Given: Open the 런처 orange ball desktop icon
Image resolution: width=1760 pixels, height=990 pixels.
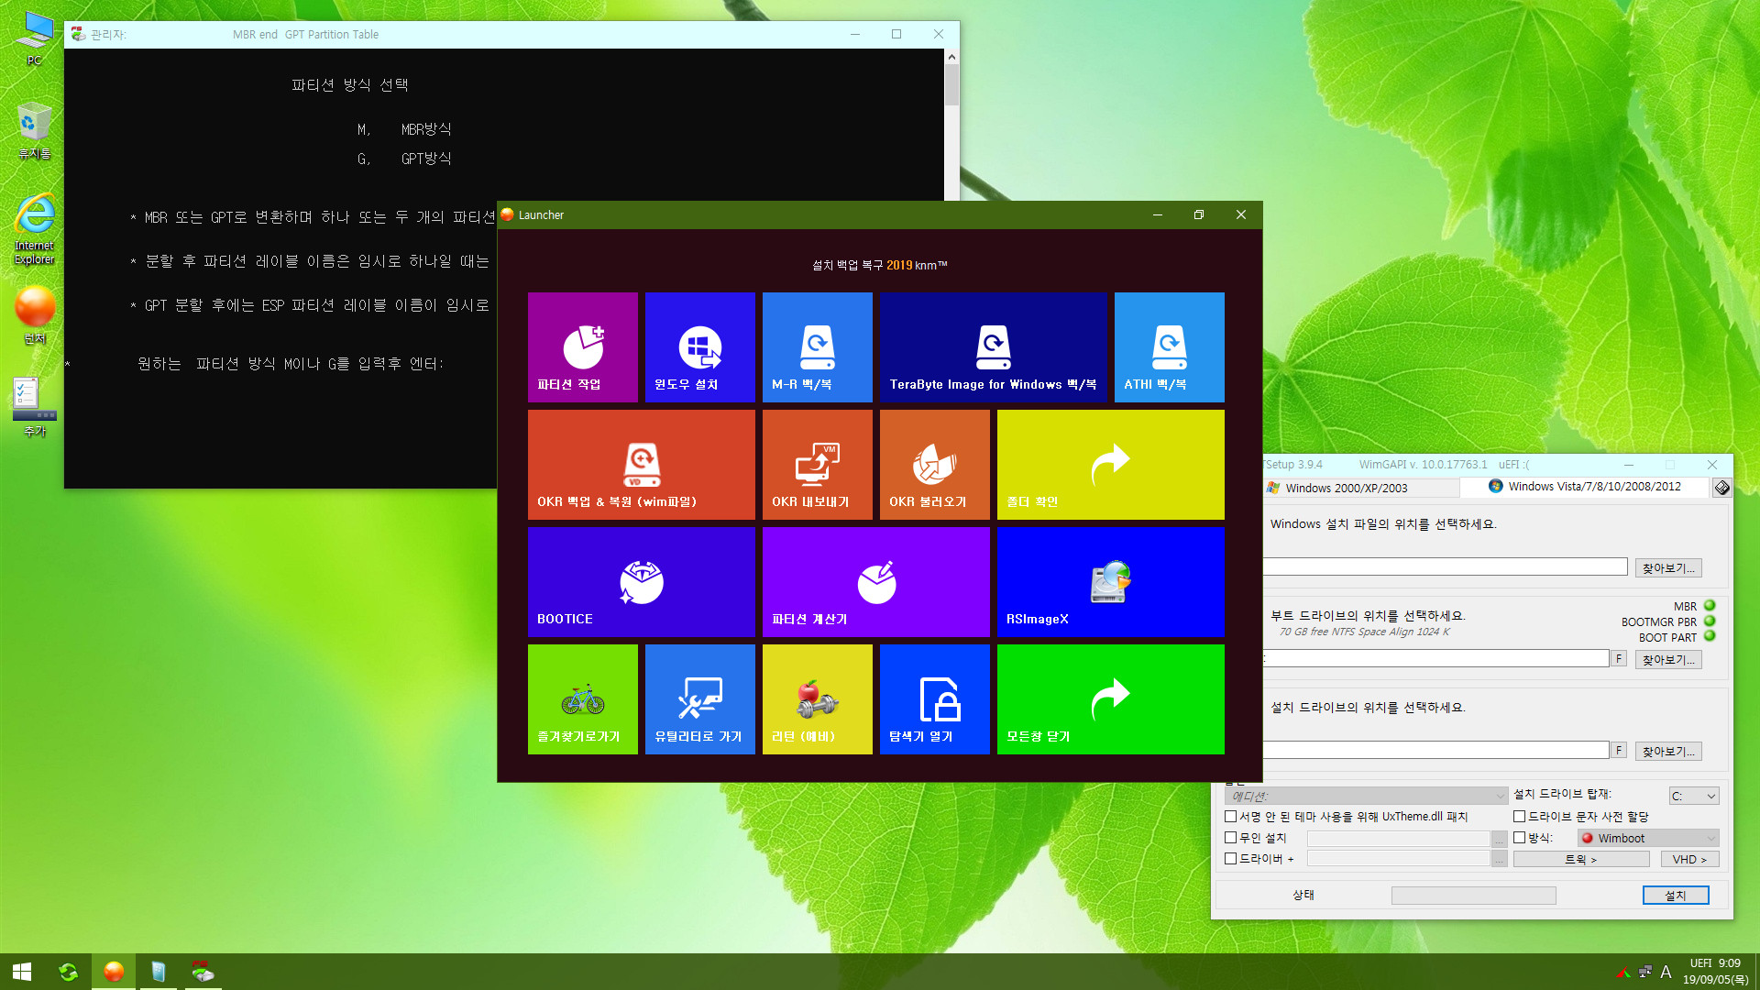Looking at the screenshot, I should coord(35,314).
